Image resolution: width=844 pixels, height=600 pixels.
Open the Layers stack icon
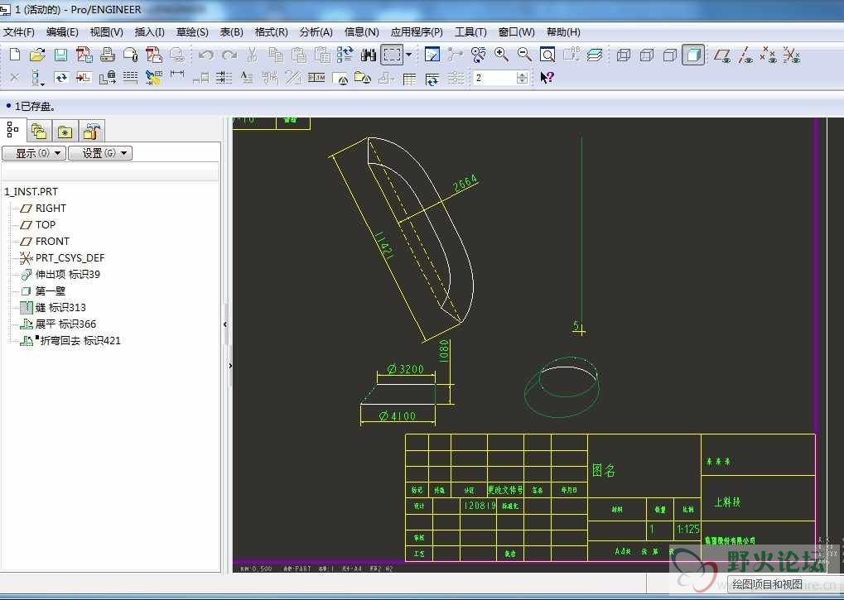[x=594, y=55]
